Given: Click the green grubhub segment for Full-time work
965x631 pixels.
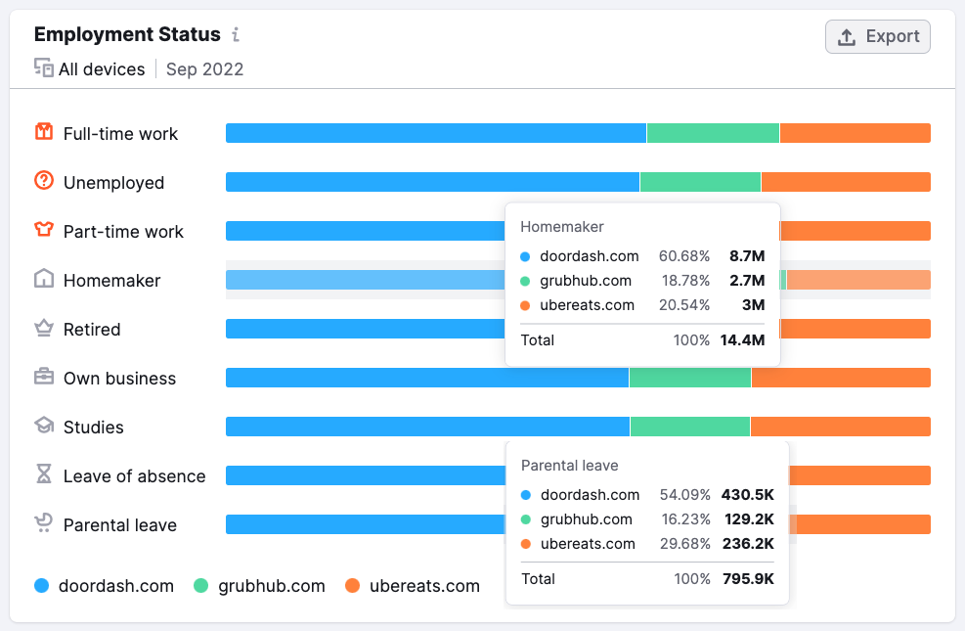Looking at the screenshot, I should click(714, 133).
